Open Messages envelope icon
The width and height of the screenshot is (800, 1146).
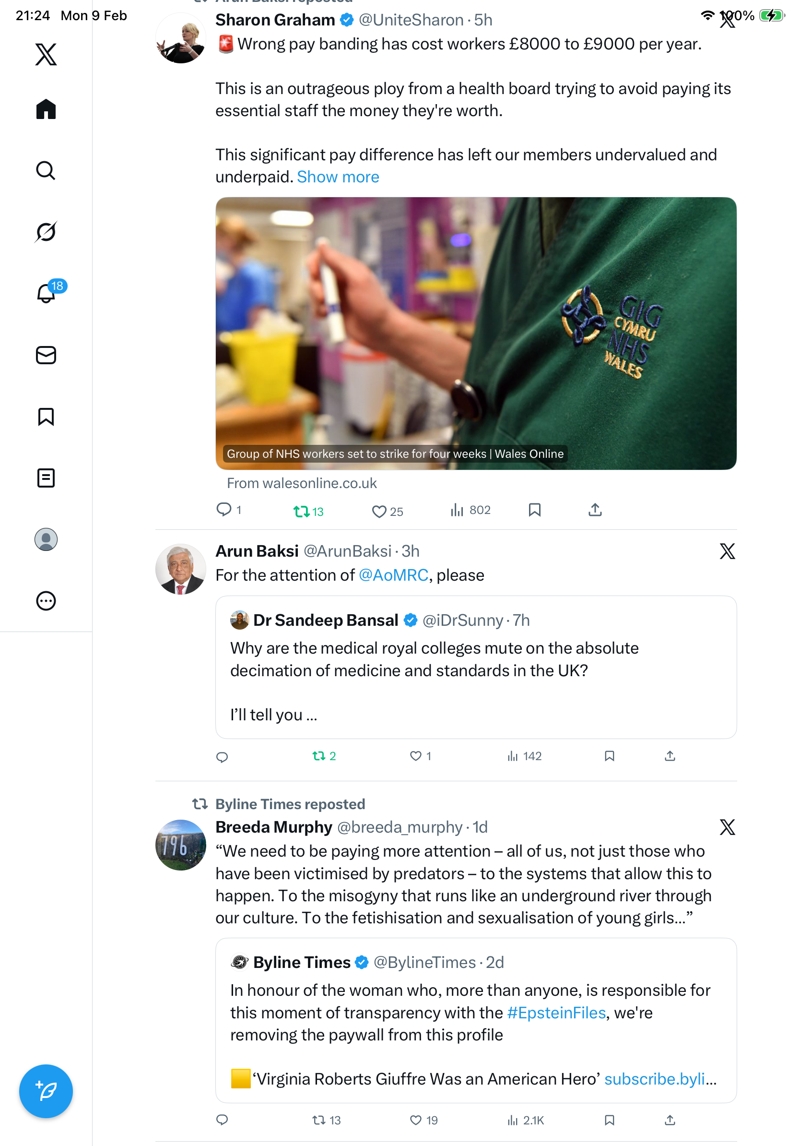click(46, 355)
